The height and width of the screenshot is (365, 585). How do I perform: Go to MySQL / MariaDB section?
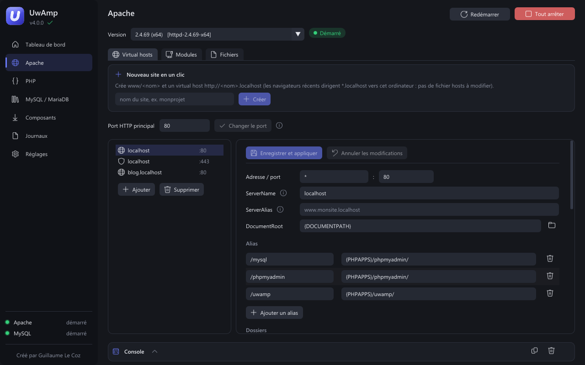pyautogui.click(x=49, y=99)
